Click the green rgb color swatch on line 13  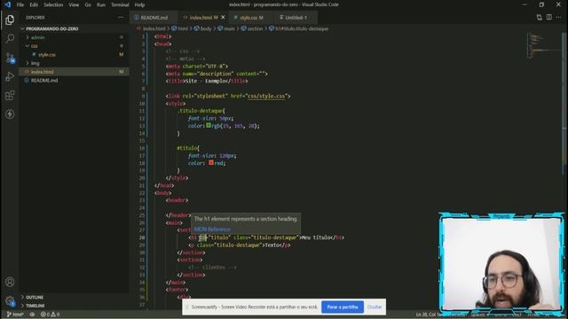coord(209,126)
